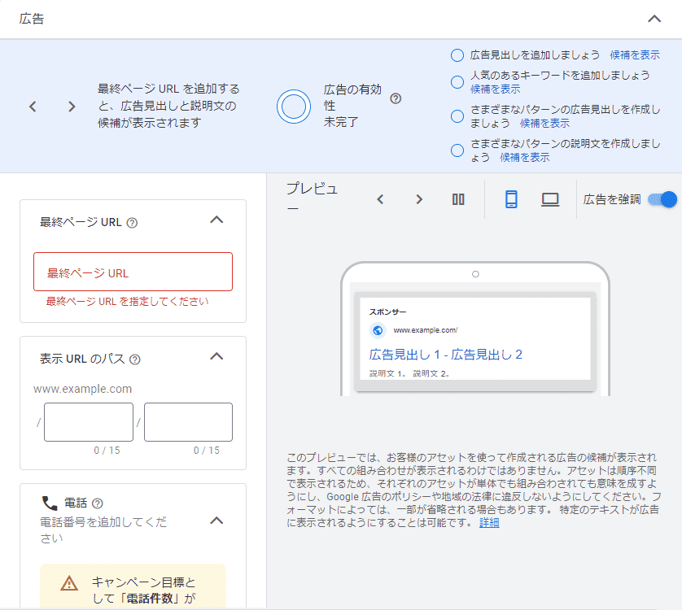Image resolution: width=682 pixels, height=610 pixels.
Task: Go to next ad preview arrow
Action: pos(419,199)
